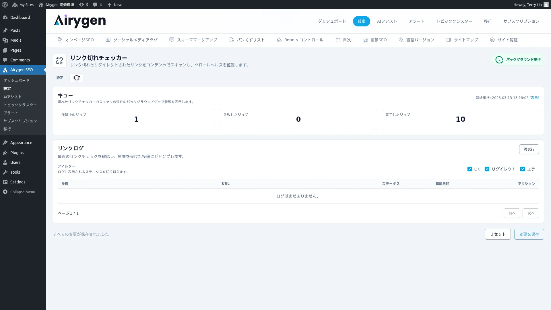Open パンくずリスト settings tab
The width and height of the screenshot is (551, 310).
247,40
